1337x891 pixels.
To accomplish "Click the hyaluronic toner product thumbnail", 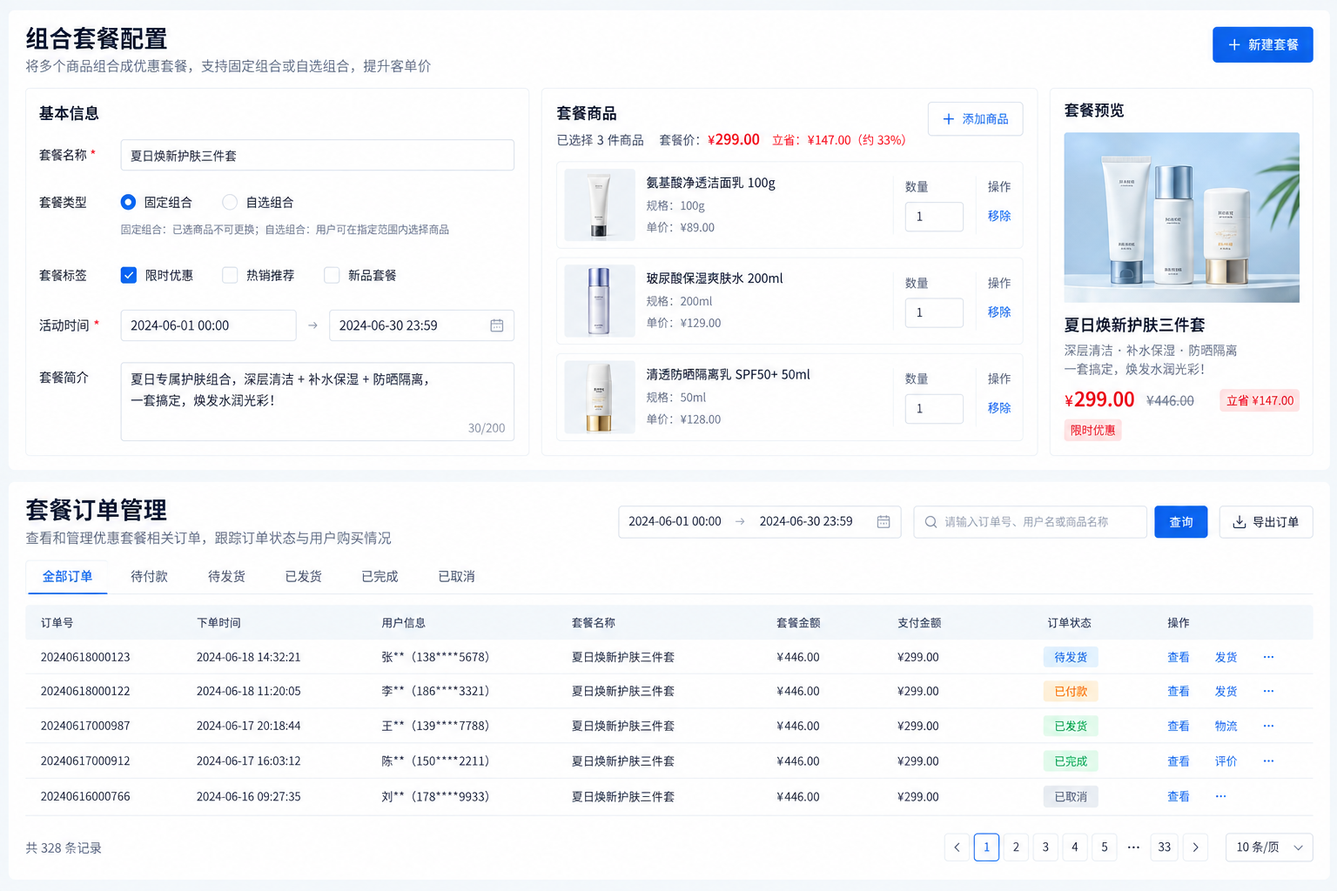I will [x=599, y=301].
